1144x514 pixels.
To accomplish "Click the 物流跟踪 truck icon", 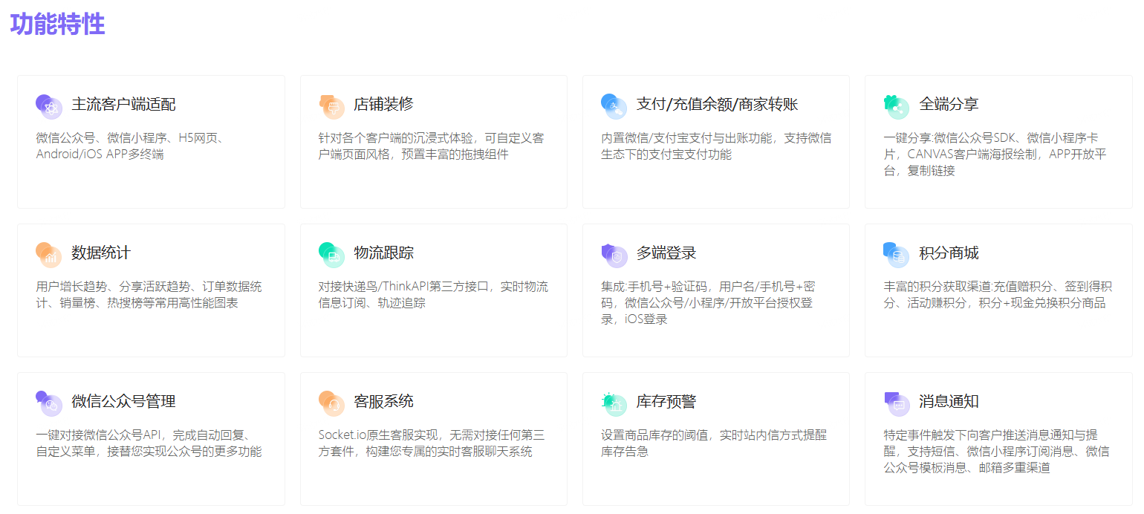I will [331, 255].
